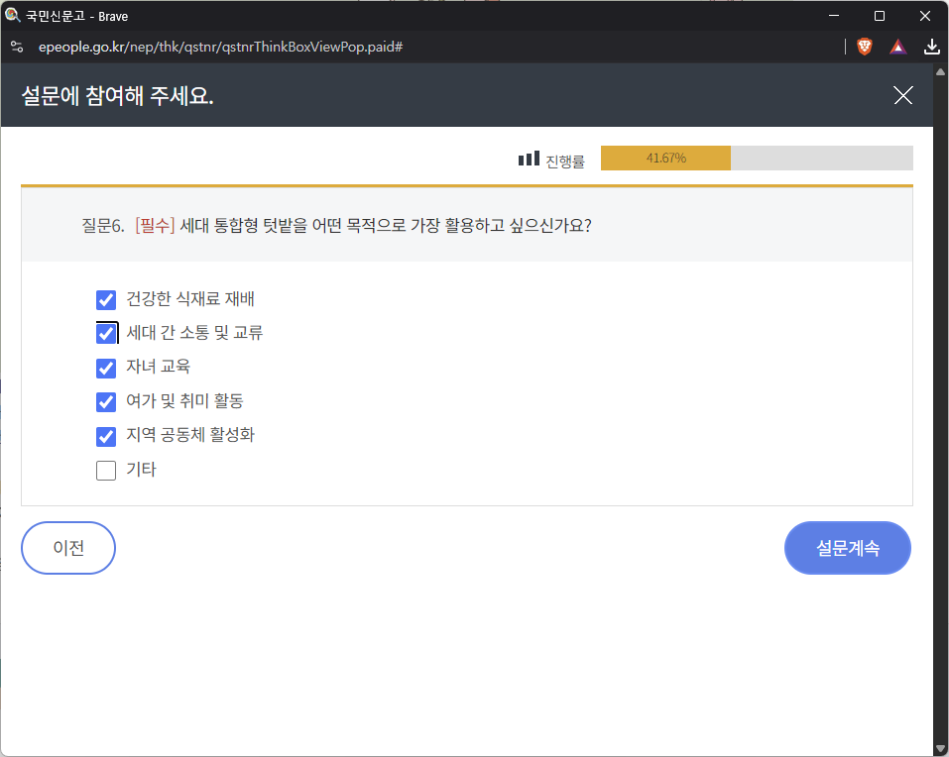Click the scrollbar down arrow
The image size is (949, 757).
point(940,748)
